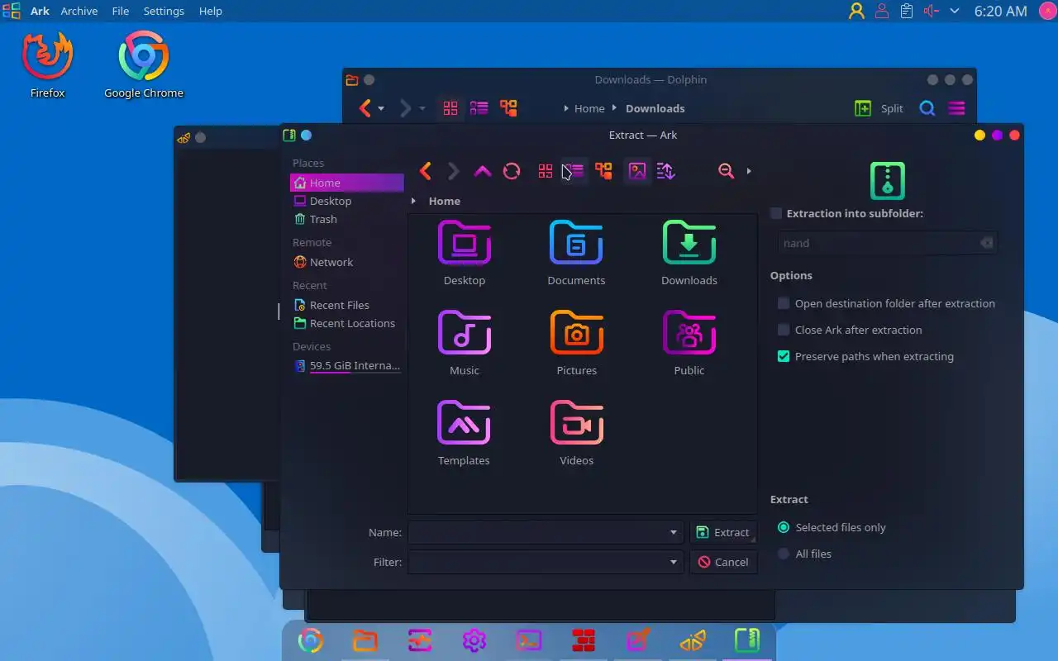Open Recent Locations in sidebar
The height and width of the screenshot is (661, 1058).
pyautogui.click(x=347, y=323)
